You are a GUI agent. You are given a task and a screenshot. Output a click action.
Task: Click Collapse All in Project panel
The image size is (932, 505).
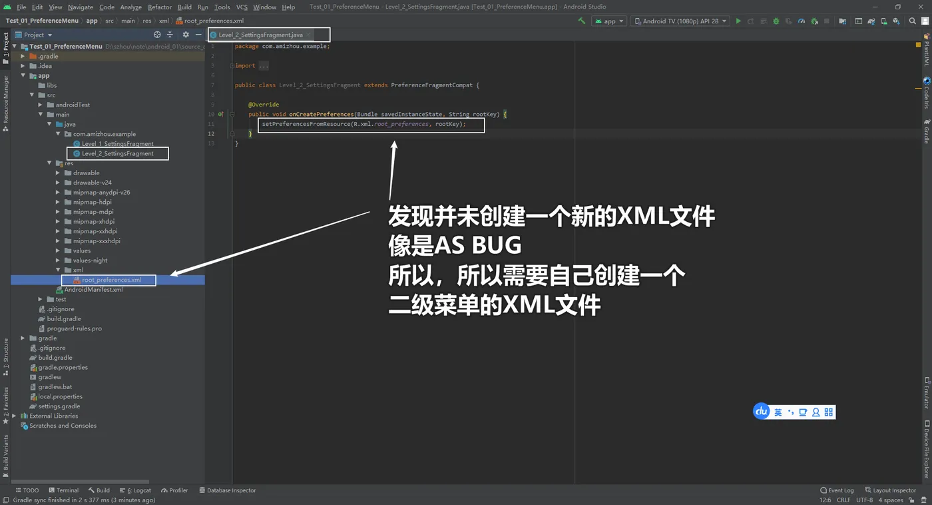170,35
